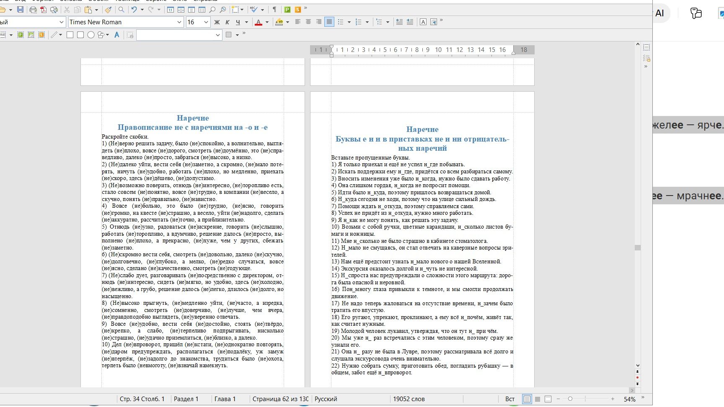Viewport: 724px width, 407px height.
Task: Click the AI button in the right window
Action: [660, 13]
